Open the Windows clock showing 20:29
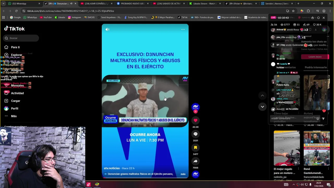This screenshot has height=188, width=334. click(319, 185)
